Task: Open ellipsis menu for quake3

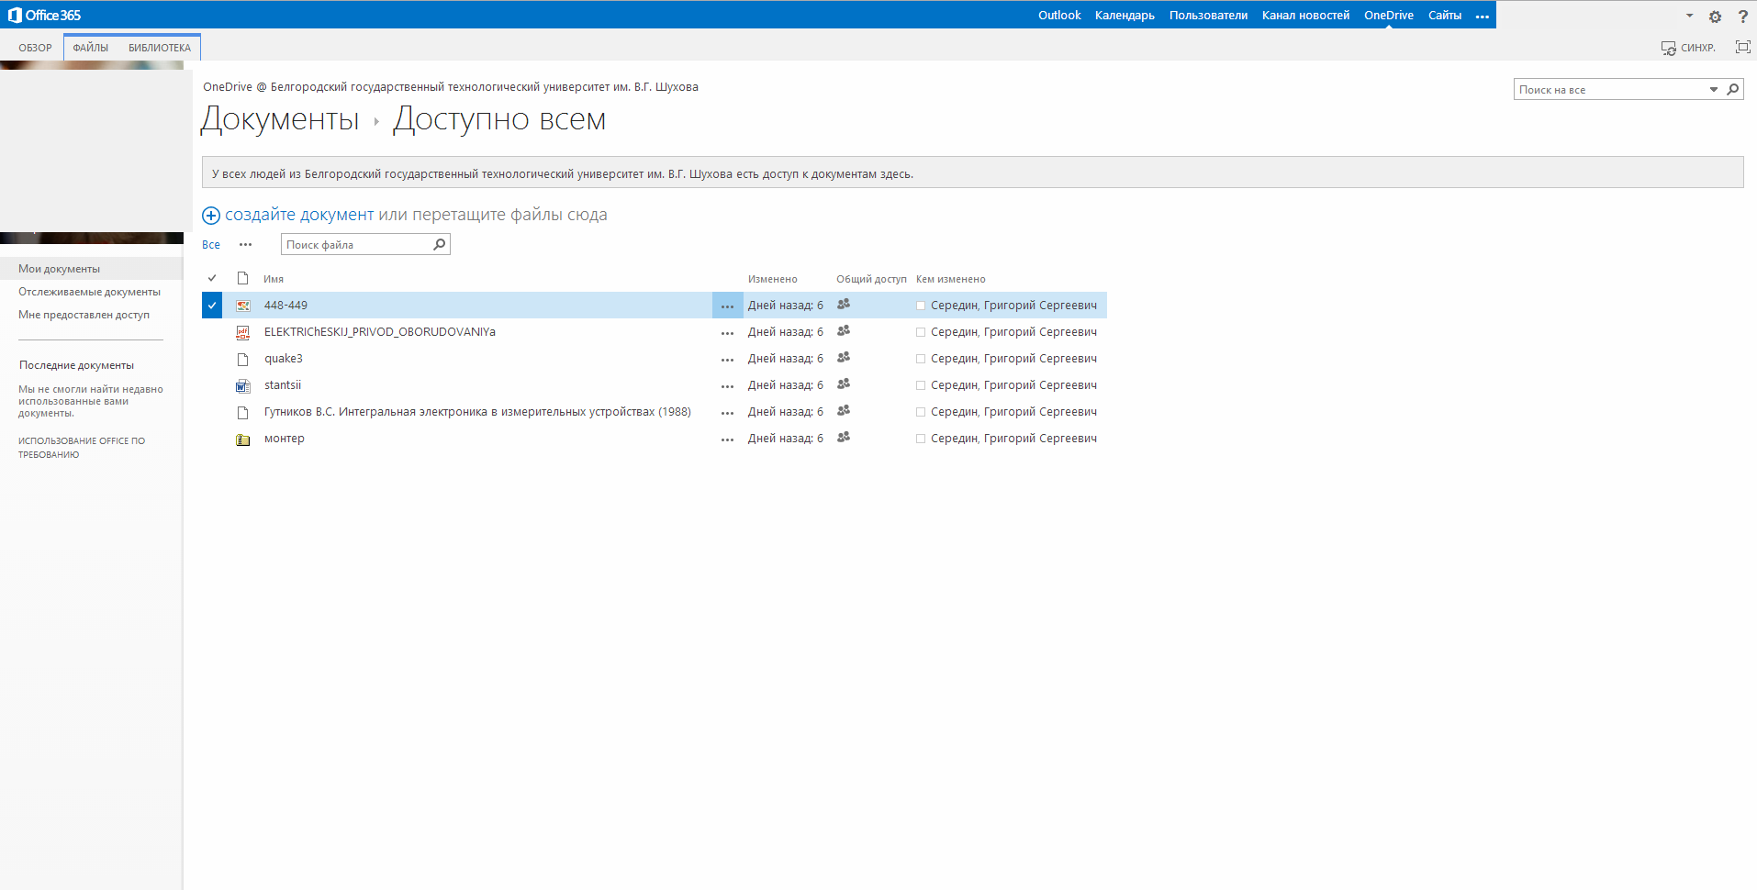Action: (727, 360)
